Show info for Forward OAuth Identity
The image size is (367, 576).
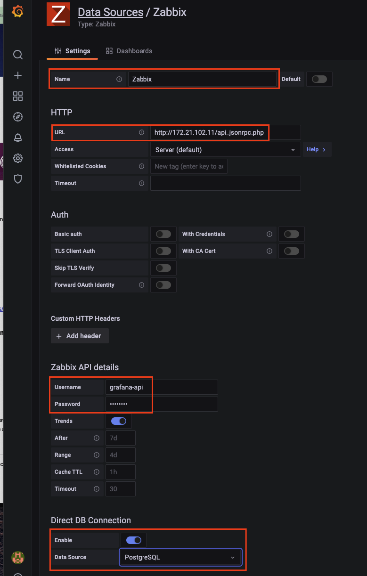click(x=141, y=285)
